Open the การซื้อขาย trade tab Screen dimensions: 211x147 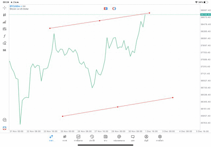78,138
